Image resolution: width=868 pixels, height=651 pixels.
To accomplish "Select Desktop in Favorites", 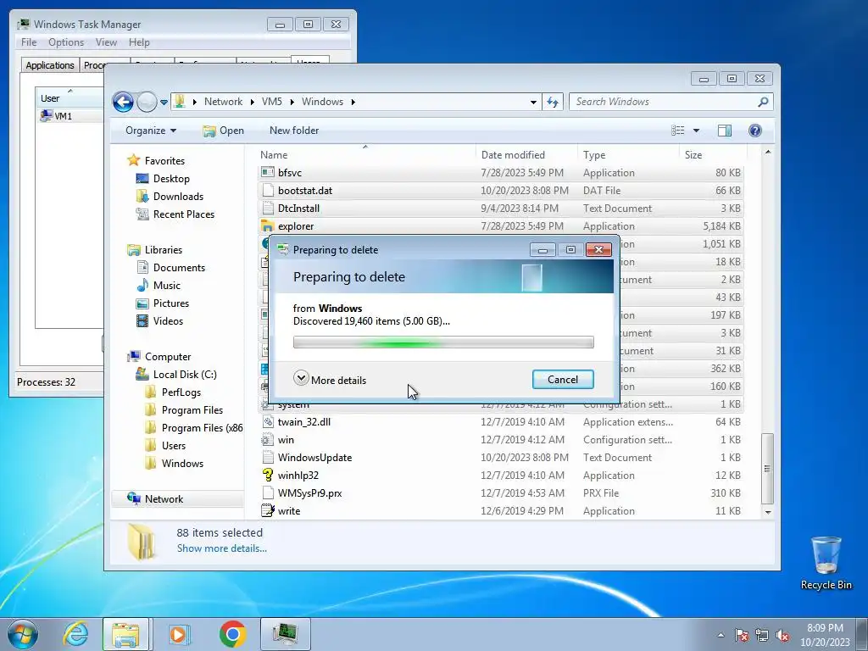I will (171, 179).
